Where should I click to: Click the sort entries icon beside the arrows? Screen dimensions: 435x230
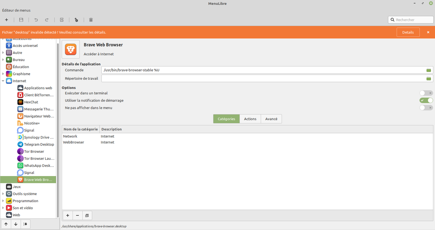[x=25, y=224]
